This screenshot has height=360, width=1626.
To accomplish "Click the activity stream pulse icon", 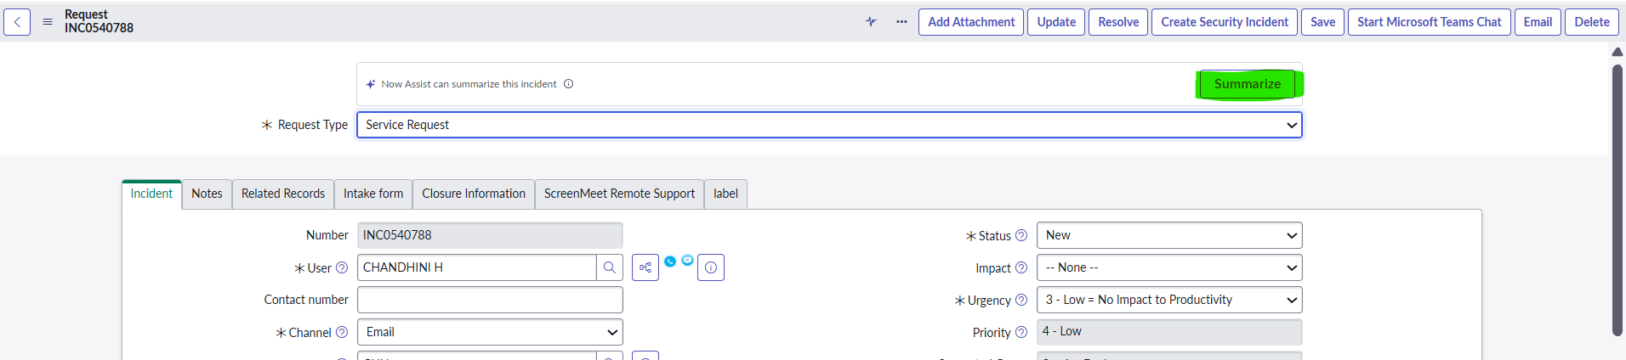I will click(x=871, y=22).
